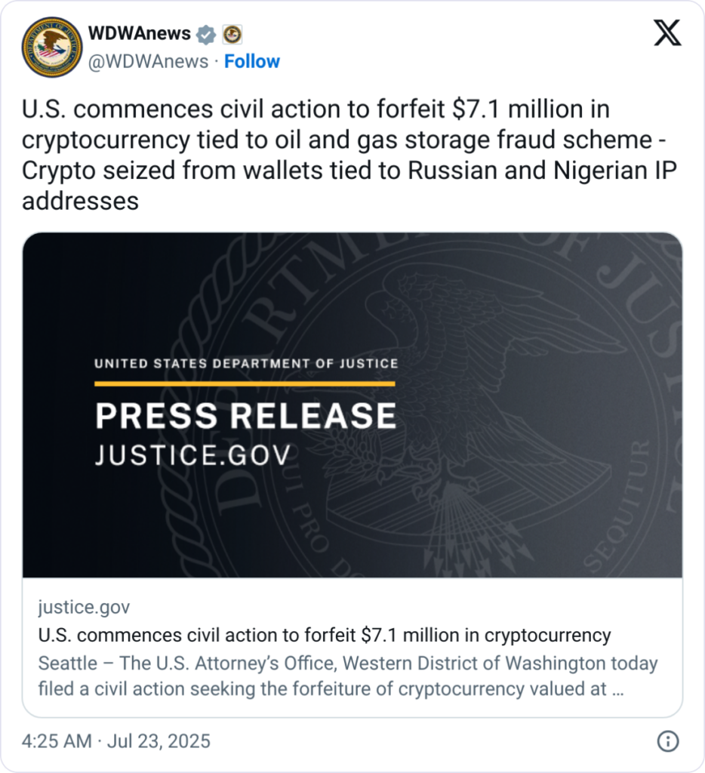The width and height of the screenshot is (705, 773).
Task: Click the gold accent bar in the preview
Action: pos(244,382)
